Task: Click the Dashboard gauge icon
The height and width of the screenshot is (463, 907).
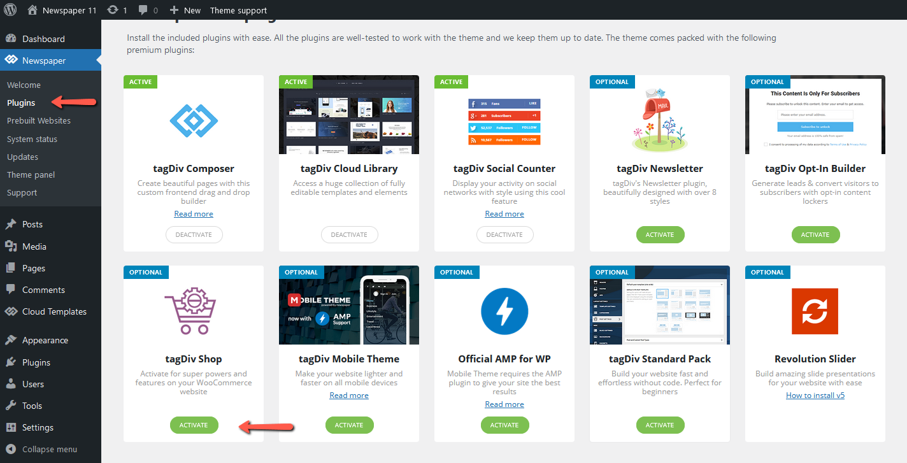Action: point(11,39)
